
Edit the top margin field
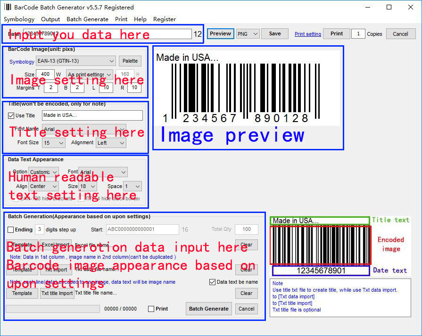pyautogui.click(x=50, y=88)
